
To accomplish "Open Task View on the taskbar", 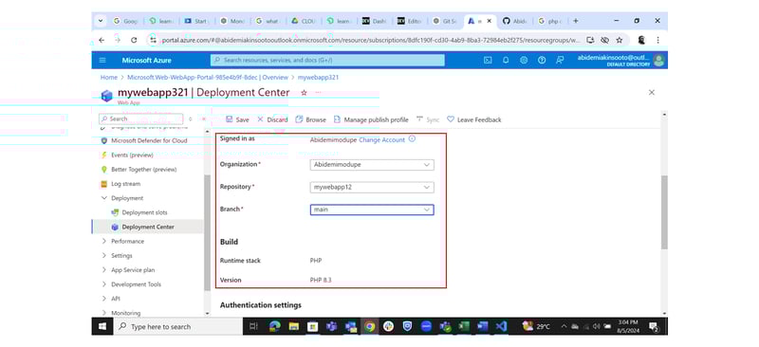I will pos(253,327).
